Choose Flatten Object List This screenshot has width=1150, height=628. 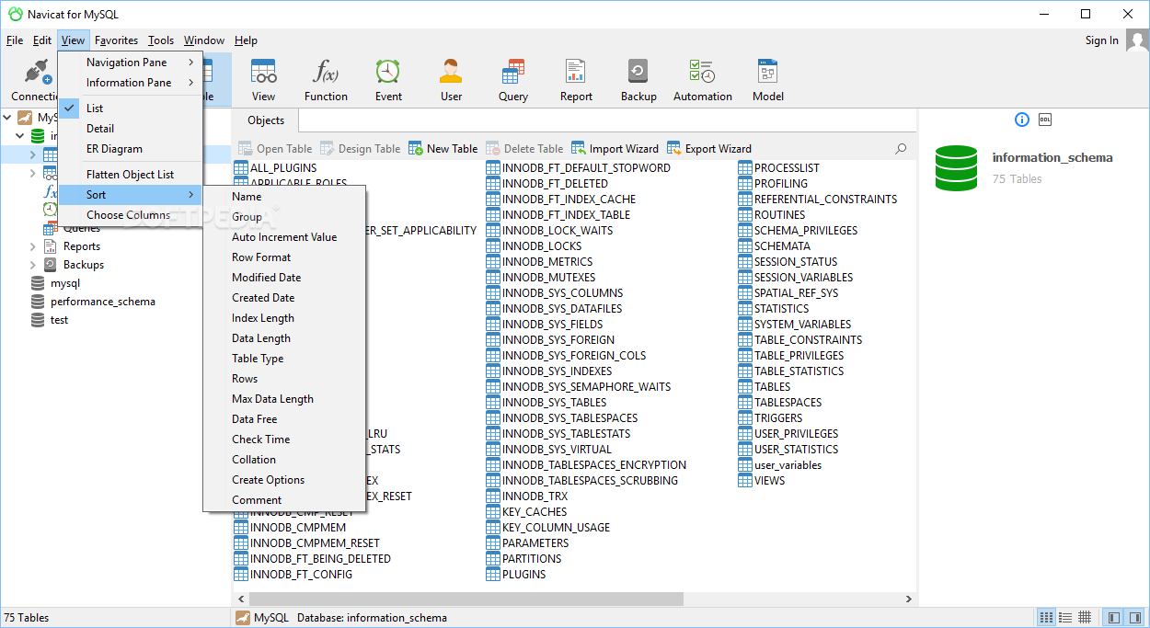tap(130, 175)
